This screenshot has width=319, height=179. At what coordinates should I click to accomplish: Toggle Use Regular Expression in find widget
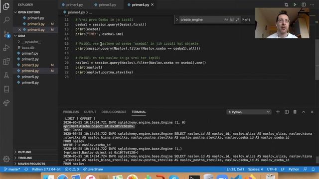(x=237, y=20)
